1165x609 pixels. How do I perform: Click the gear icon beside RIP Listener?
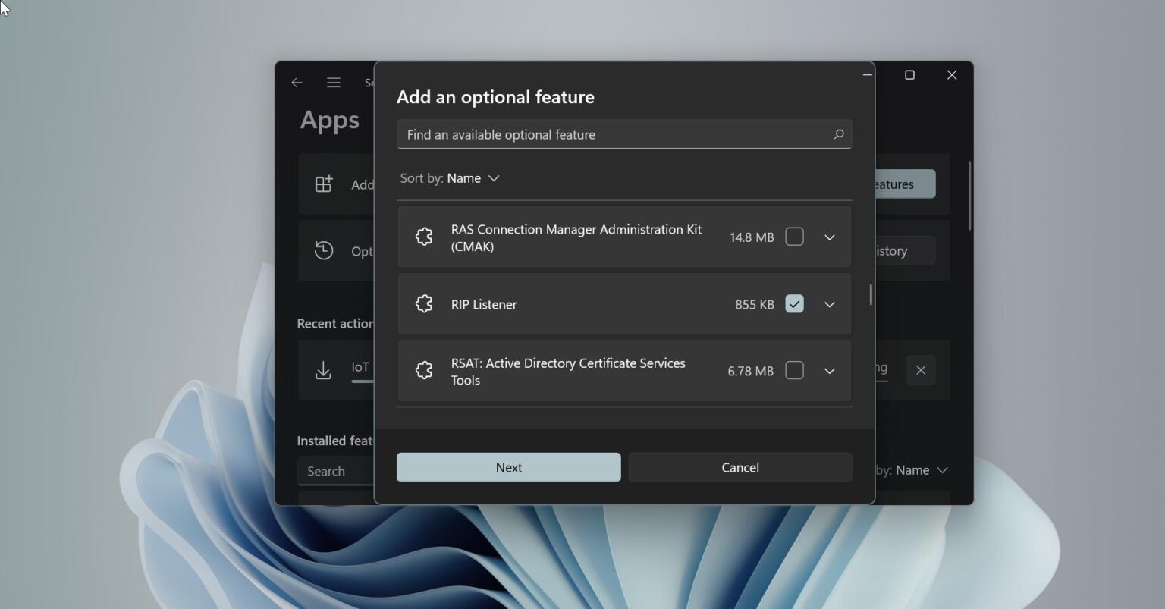click(x=423, y=303)
